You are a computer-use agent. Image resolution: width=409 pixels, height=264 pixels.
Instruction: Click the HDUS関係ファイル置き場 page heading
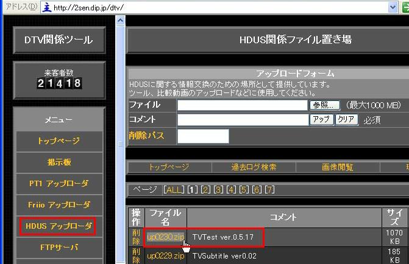(296, 40)
